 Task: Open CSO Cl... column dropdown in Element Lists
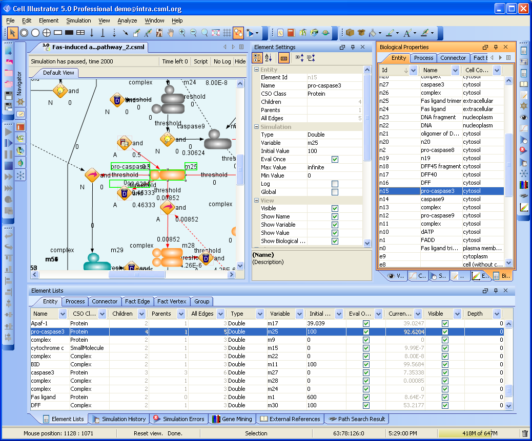tap(102, 314)
